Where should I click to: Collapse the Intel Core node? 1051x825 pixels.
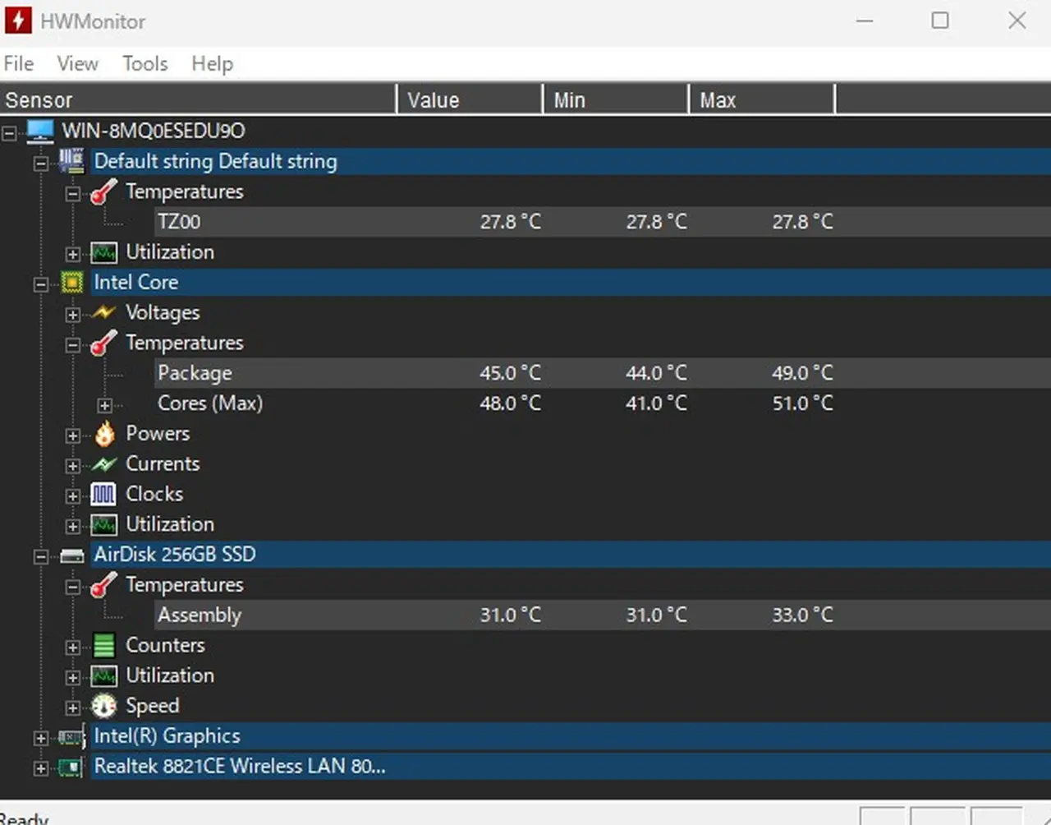pos(40,284)
